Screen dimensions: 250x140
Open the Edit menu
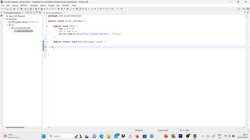click(x=8, y=5)
